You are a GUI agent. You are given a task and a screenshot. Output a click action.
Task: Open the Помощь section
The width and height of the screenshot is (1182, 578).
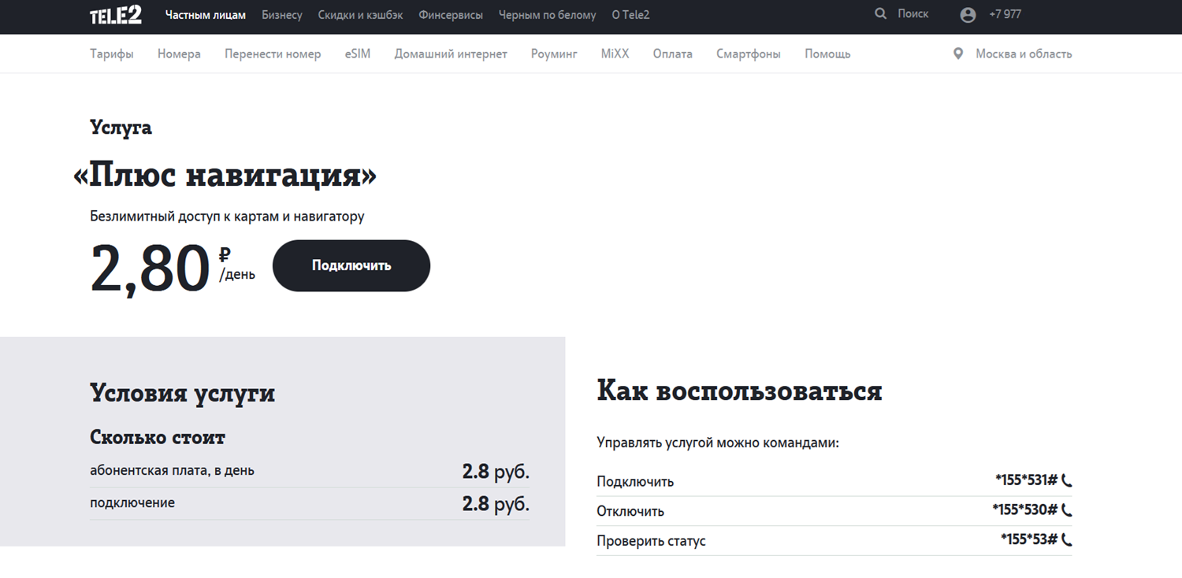click(827, 54)
